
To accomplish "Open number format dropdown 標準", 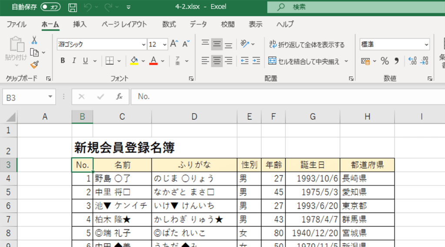I will click(x=426, y=45).
